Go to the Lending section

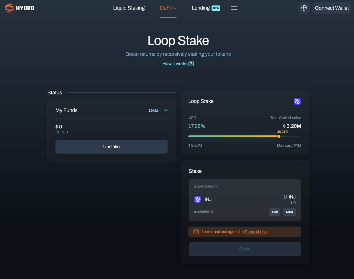pos(201,8)
